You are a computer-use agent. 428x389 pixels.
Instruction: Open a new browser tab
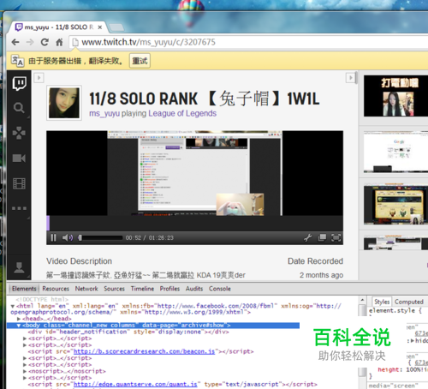(x=116, y=27)
